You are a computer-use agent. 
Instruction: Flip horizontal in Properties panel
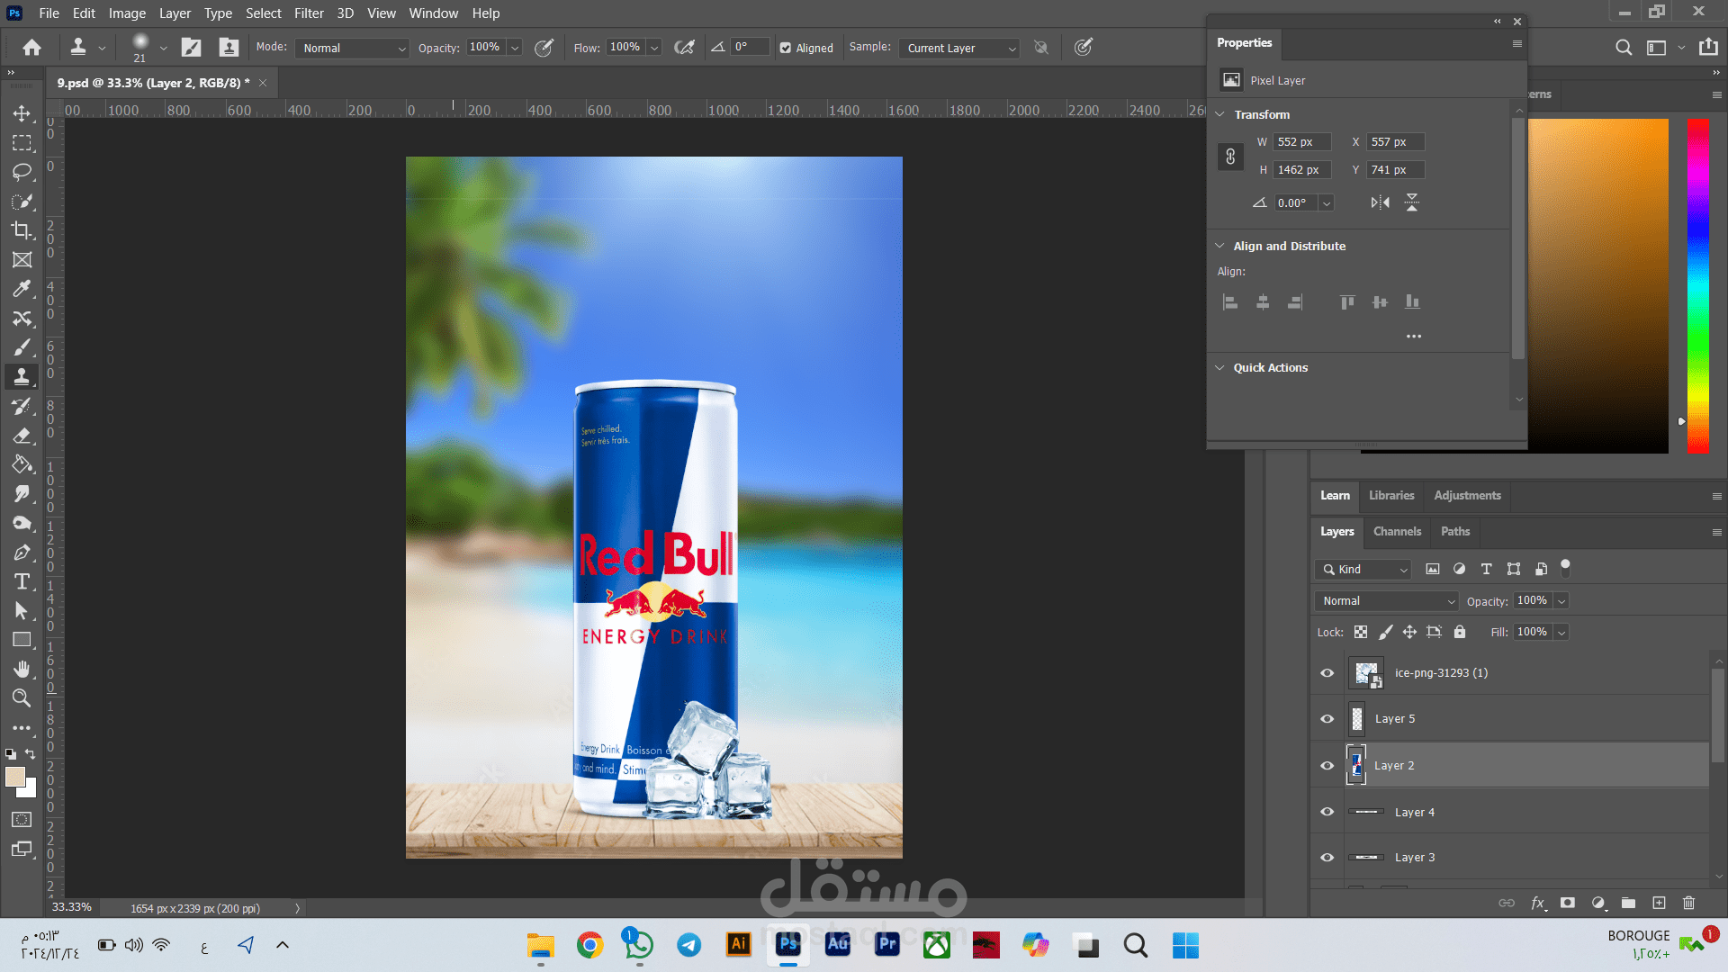point(1380,202)
